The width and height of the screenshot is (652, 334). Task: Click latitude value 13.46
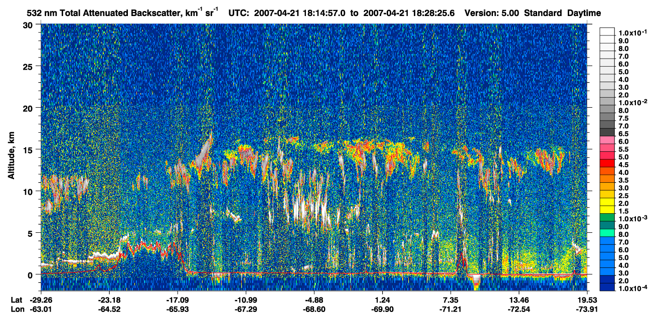click(x=519, y=300)
